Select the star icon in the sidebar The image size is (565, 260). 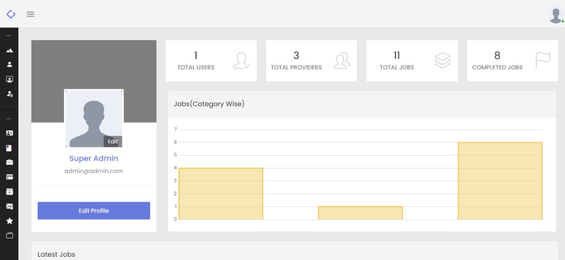[9, 221]
